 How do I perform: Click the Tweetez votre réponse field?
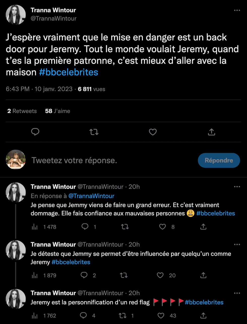101,160
